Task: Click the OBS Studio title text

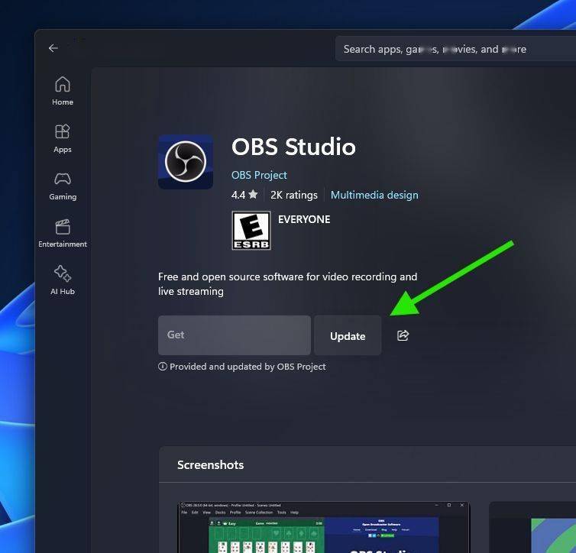Action: (293, 147)
